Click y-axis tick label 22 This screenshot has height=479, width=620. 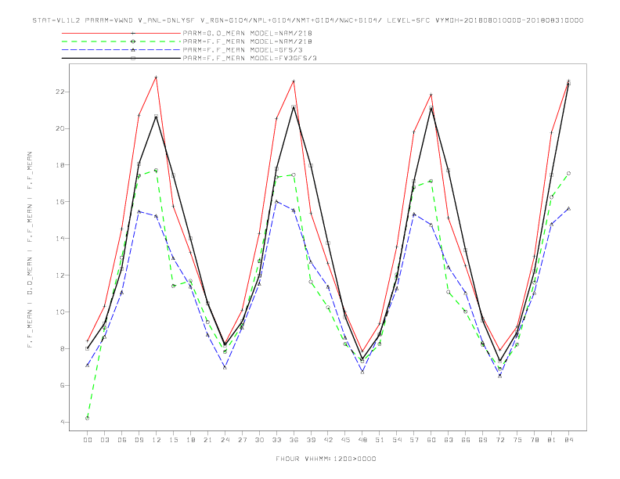60,92
